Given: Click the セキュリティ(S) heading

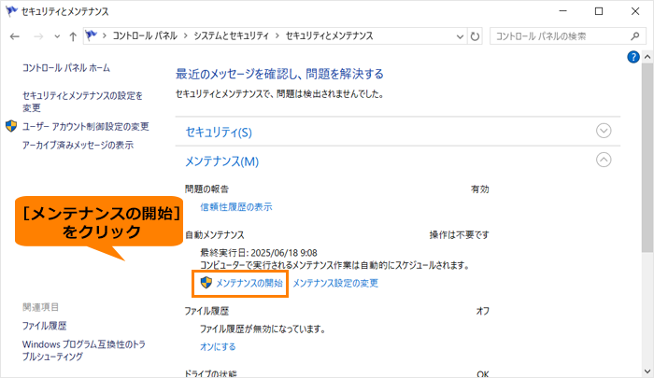Looking at the screenshot, I should tap(219, 133).
